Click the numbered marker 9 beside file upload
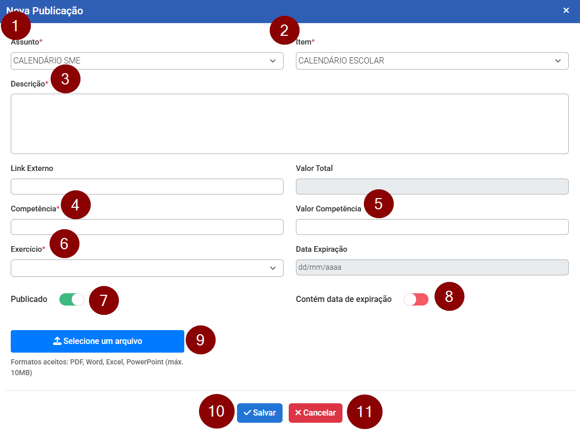 200,340
